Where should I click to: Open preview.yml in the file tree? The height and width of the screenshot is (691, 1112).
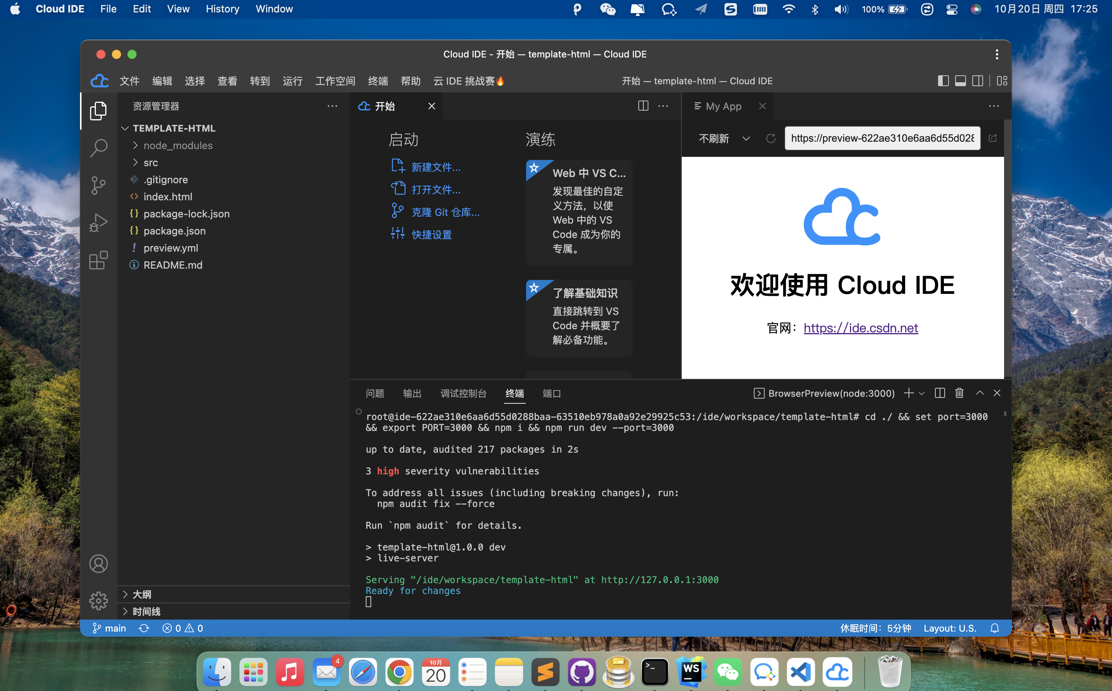pos(170,248)
